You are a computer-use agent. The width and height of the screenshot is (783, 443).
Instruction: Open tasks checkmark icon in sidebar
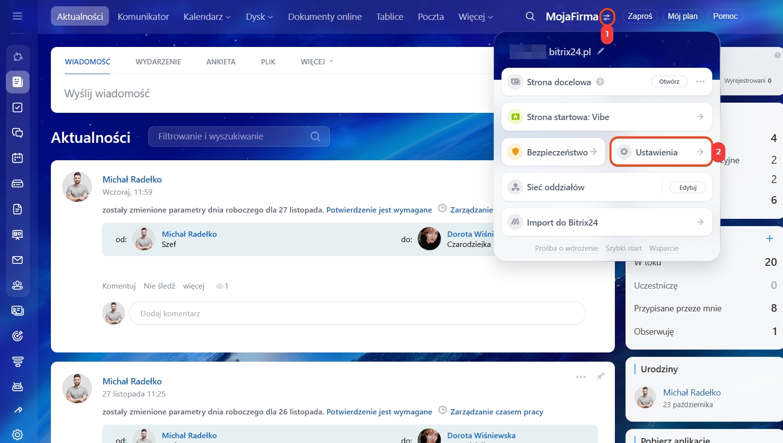[x=17, y=107]
